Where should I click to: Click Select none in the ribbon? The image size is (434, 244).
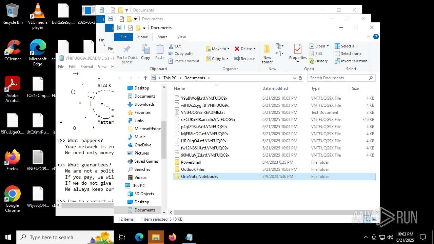tap(348, 54)
